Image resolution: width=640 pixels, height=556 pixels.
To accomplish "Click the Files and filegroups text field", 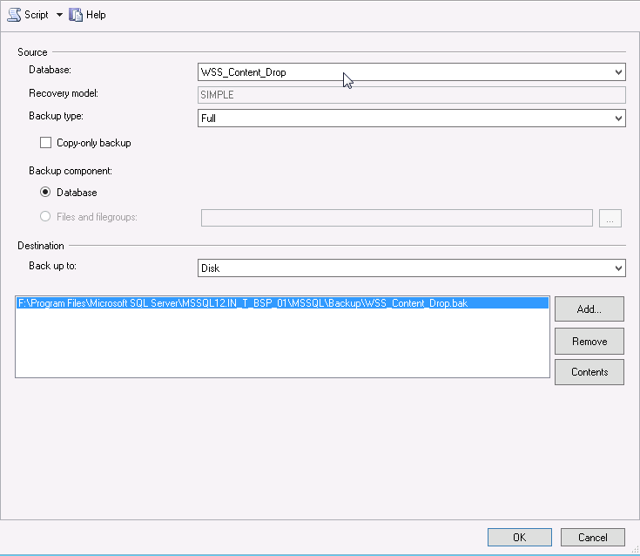I will point(396,218).
